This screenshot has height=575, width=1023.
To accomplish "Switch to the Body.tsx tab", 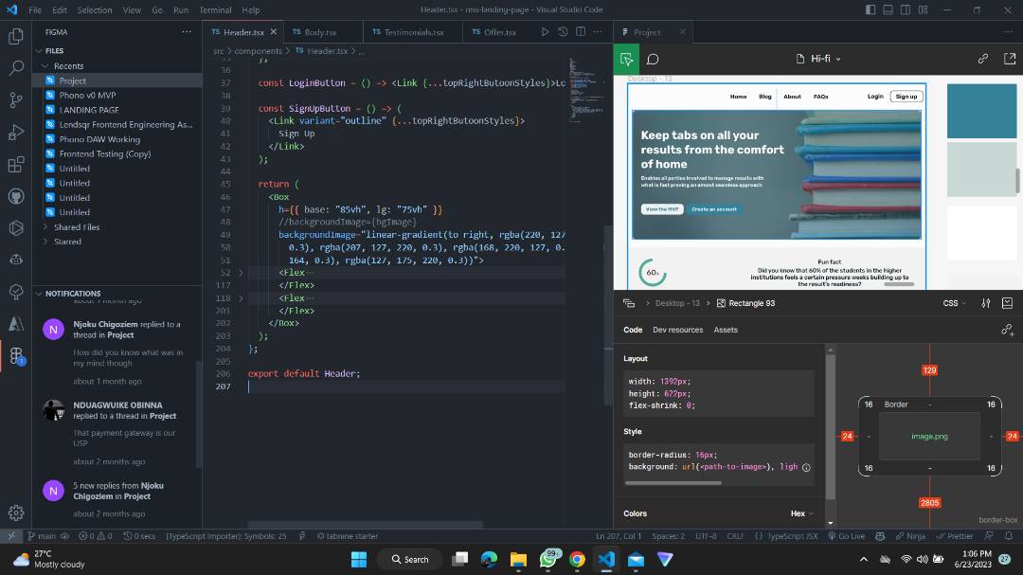I will [x=320, y=32].
